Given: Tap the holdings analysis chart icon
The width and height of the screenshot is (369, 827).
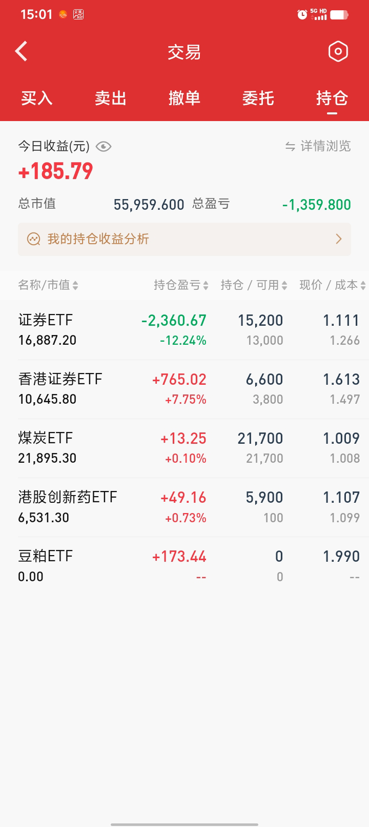Looking at the screenshot, I should 34,239.
